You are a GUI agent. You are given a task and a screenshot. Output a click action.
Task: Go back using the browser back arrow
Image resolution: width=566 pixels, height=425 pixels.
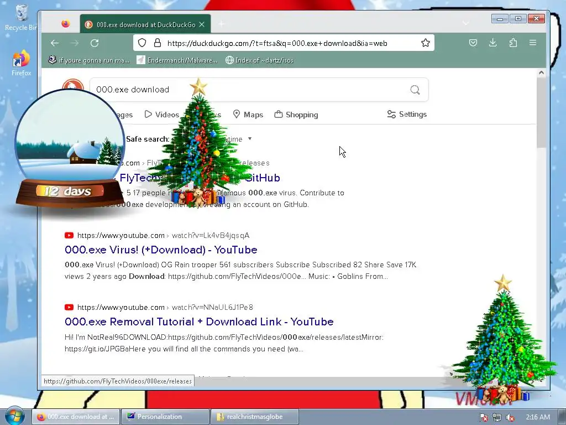pyautogui.click(x=55, y=43)
